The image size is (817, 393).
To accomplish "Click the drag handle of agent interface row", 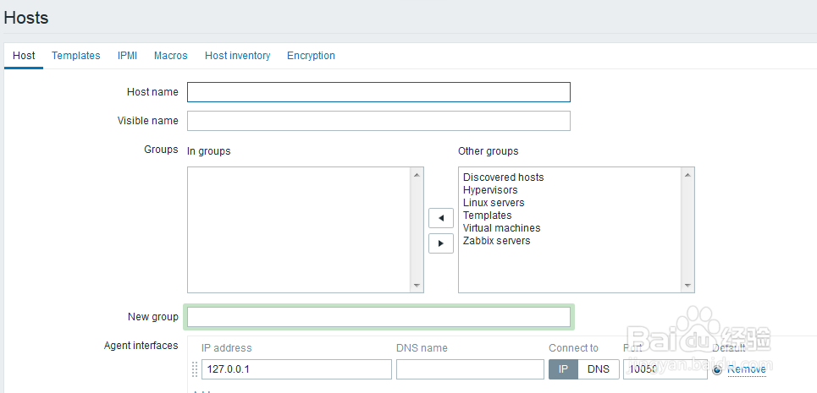I will 195,369.
